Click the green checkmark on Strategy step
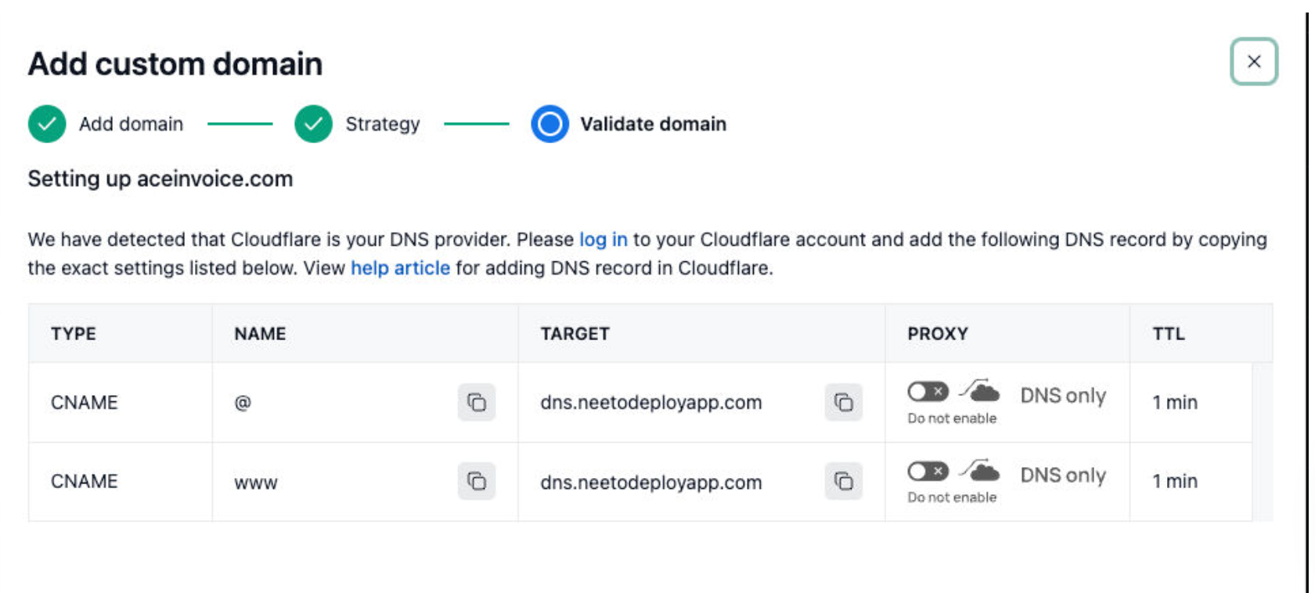Viewport: 1315px width, 593px height. tap(312, 124)
